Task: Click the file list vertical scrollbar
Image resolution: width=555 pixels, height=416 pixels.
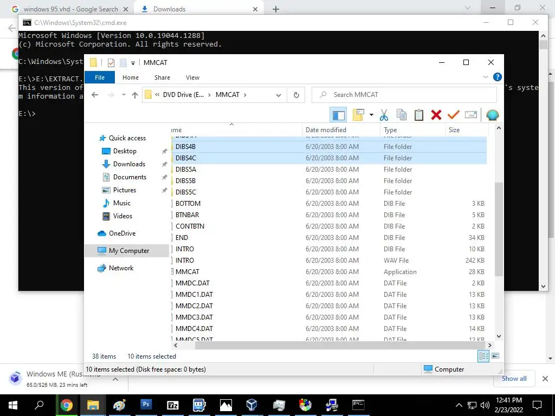Action: (499, 229)
